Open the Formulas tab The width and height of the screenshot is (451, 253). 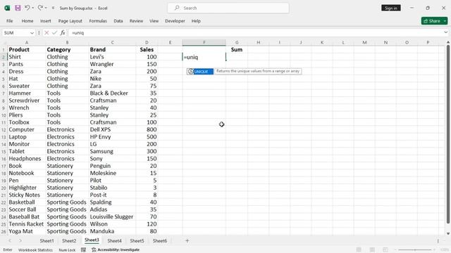(x=98, y=21)
